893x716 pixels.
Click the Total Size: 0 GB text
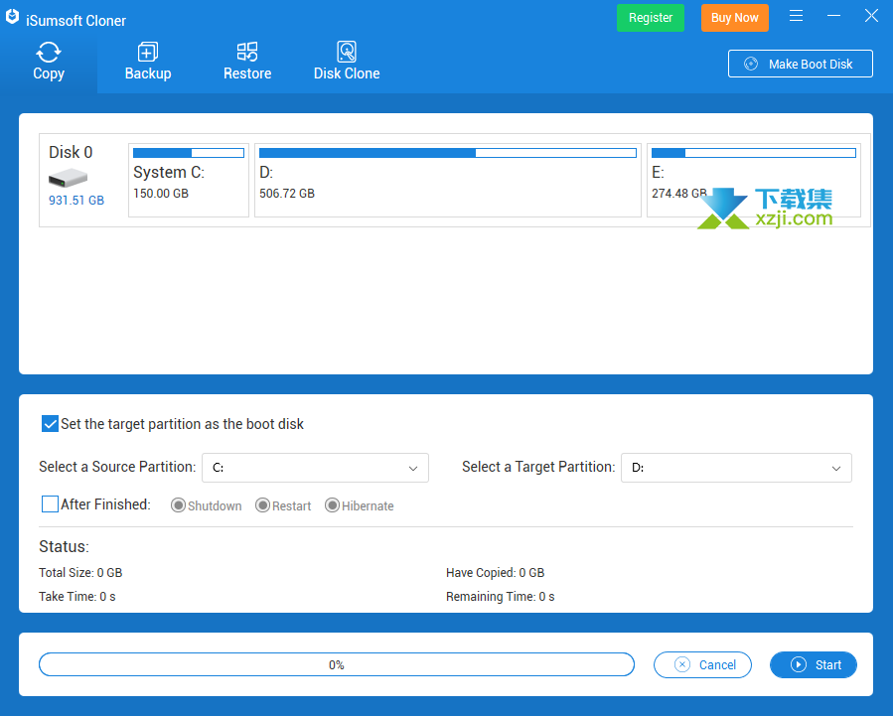click(80, 573)
